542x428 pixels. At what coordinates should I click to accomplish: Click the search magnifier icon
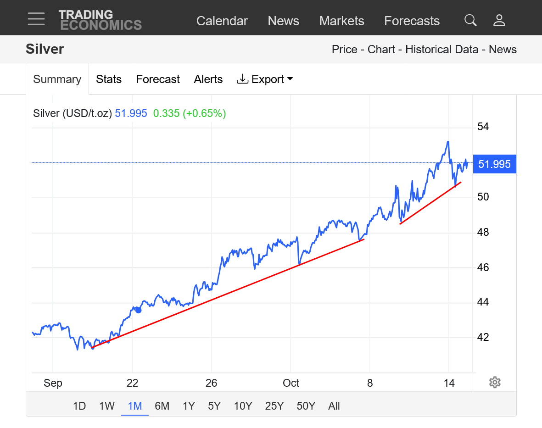point(470,20)
